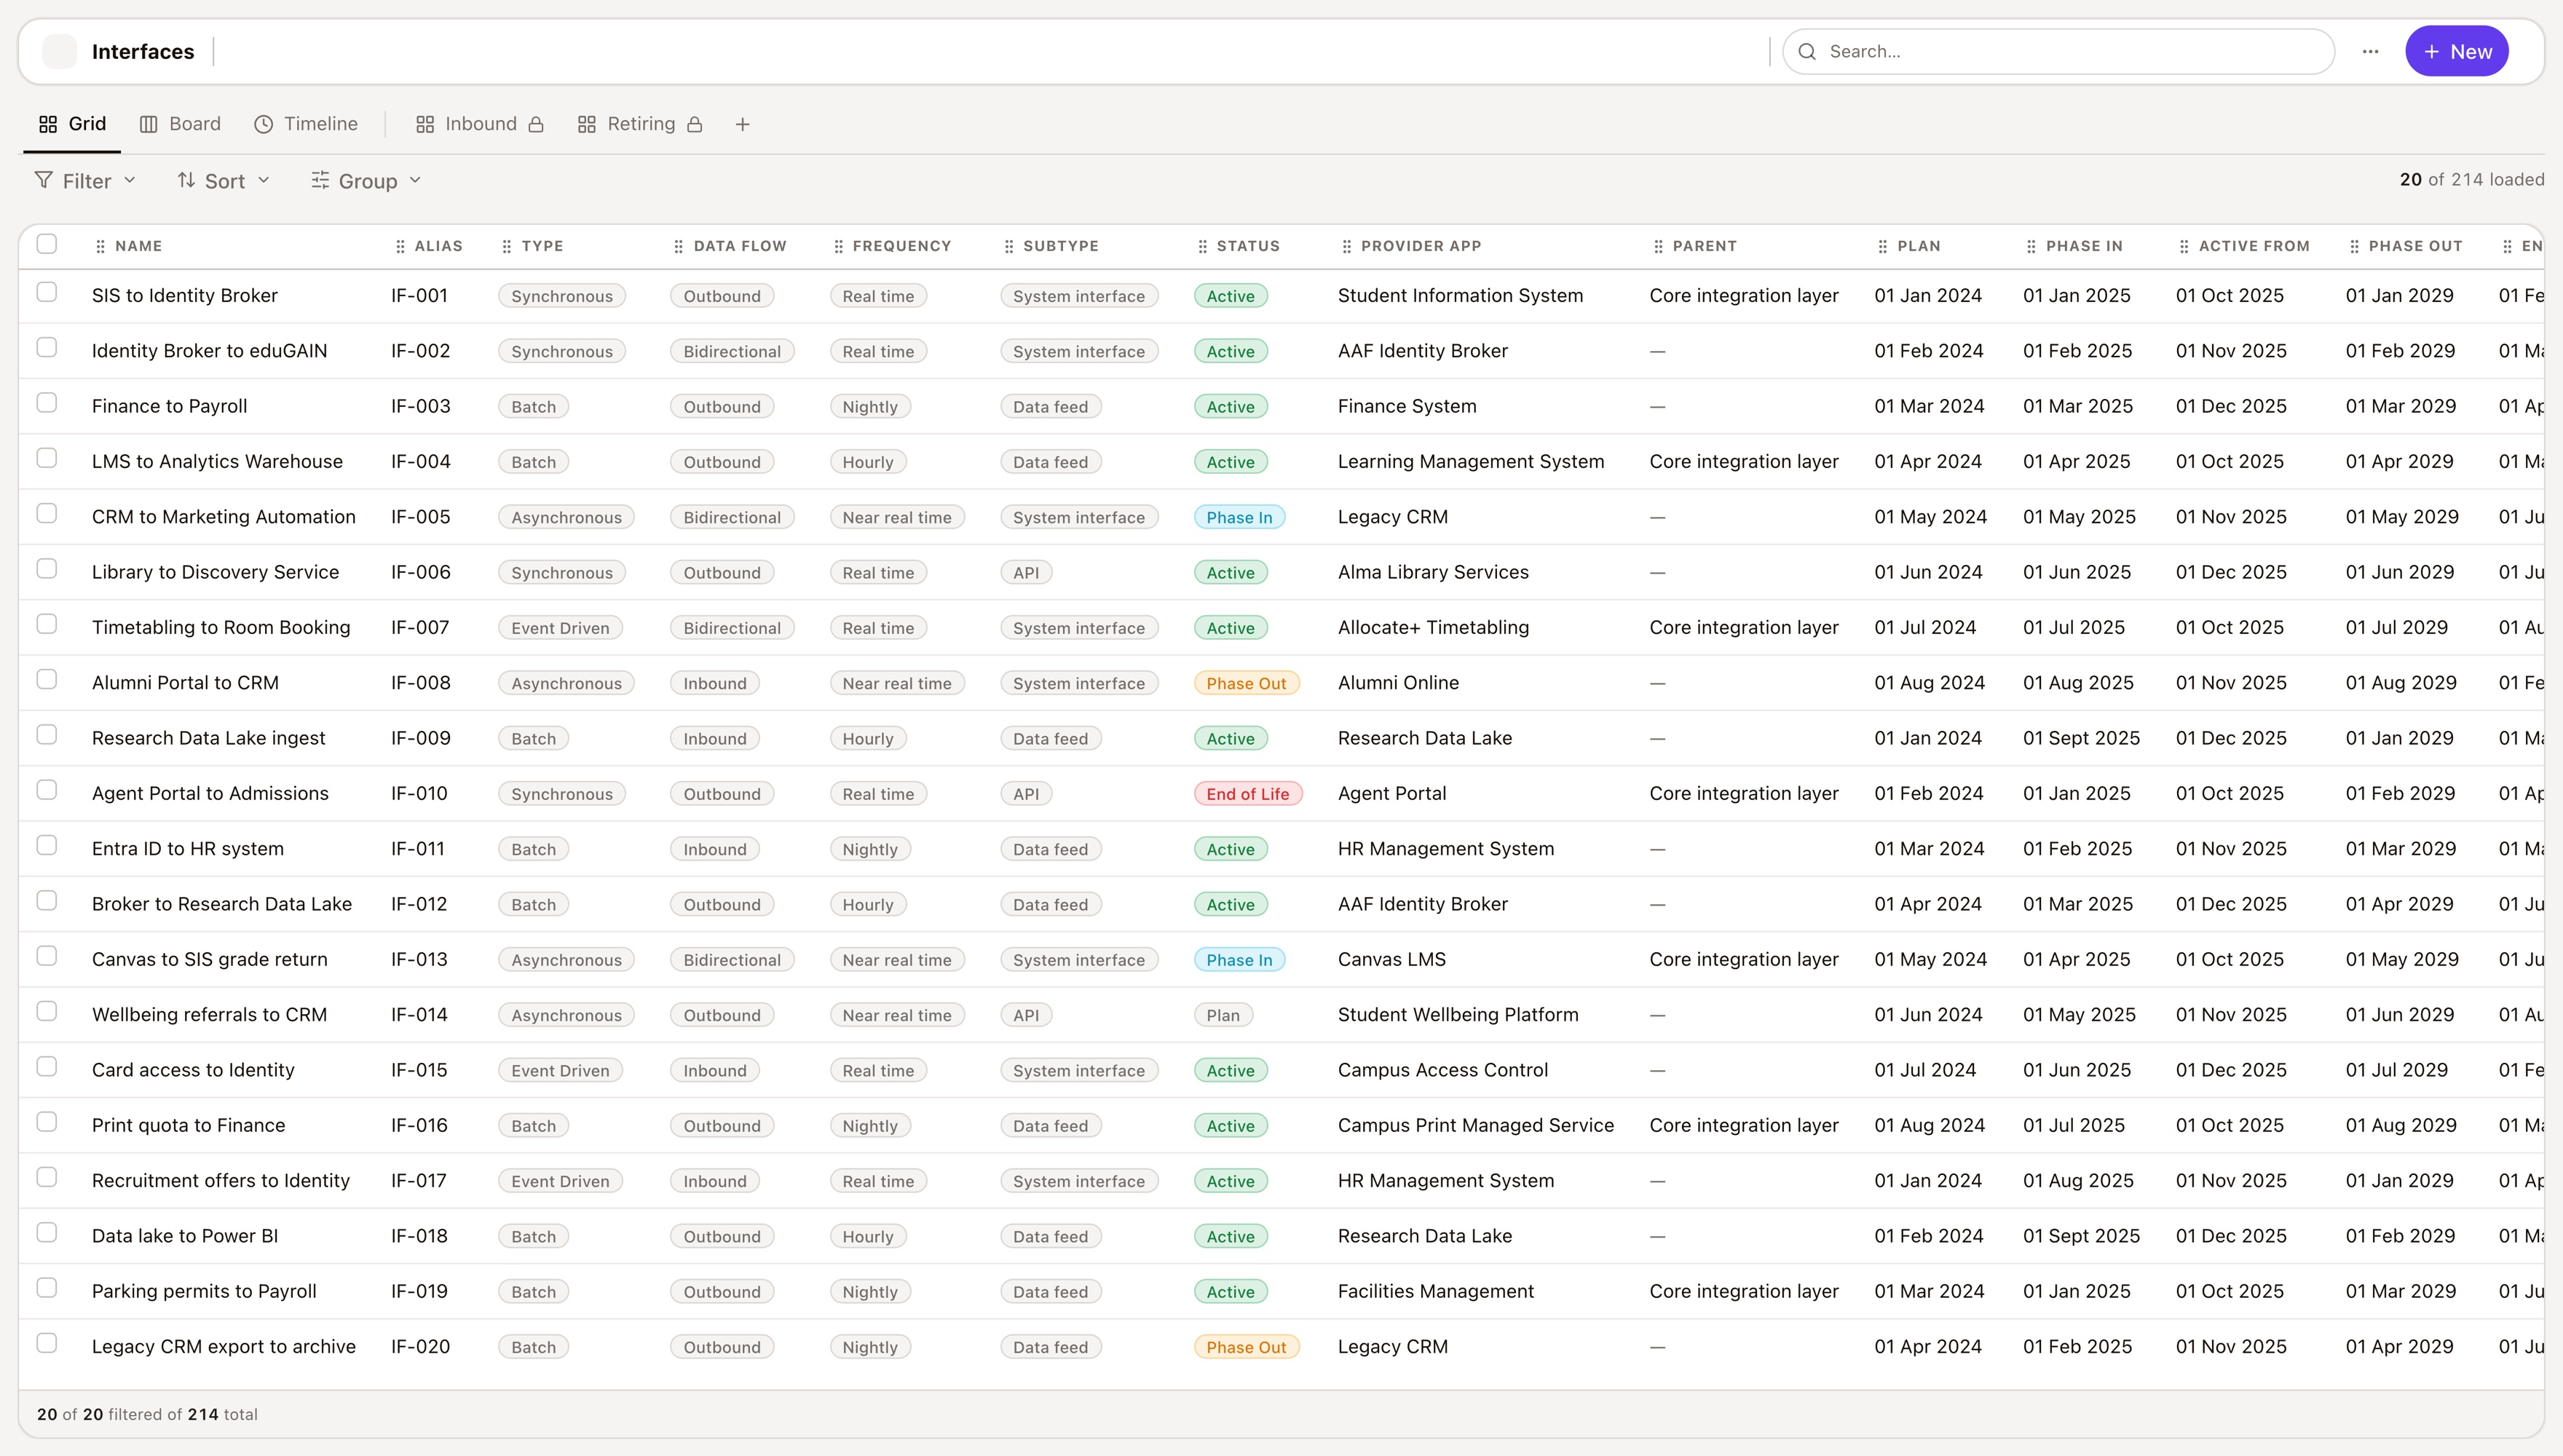Click drag handle on PHASE OUT column
This screenshot has height=1456, width=2563.
point(2354,246)
